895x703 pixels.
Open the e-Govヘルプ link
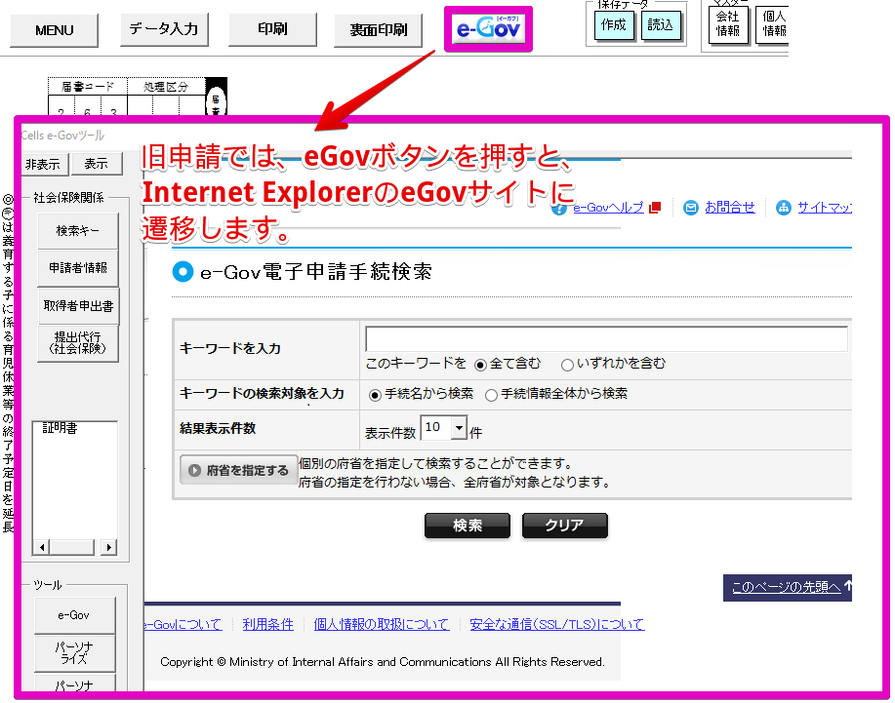[x=608, y=208]
